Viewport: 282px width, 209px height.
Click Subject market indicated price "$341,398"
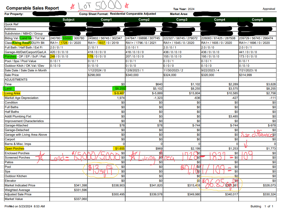(80, 186)
